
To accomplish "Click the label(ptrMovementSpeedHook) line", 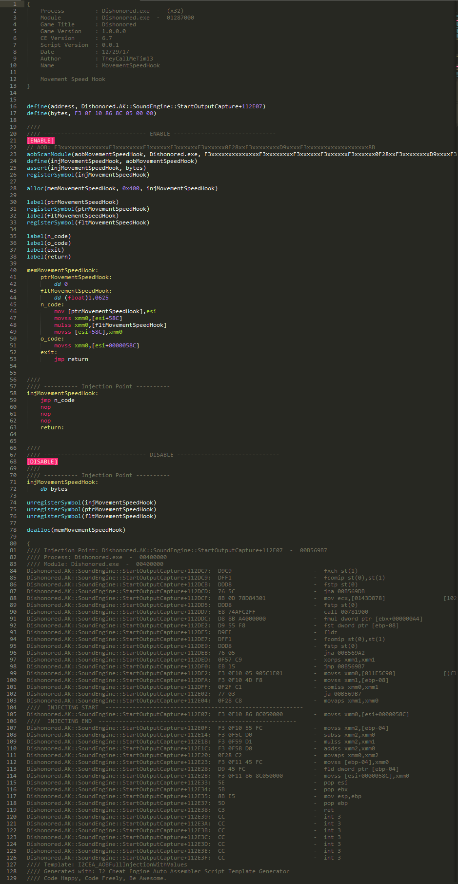I will point(73,202).
